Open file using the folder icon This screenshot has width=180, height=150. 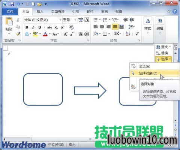[x=39, y=4]
